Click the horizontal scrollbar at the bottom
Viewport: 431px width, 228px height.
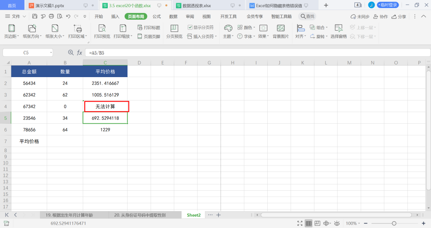click(336, 215)
